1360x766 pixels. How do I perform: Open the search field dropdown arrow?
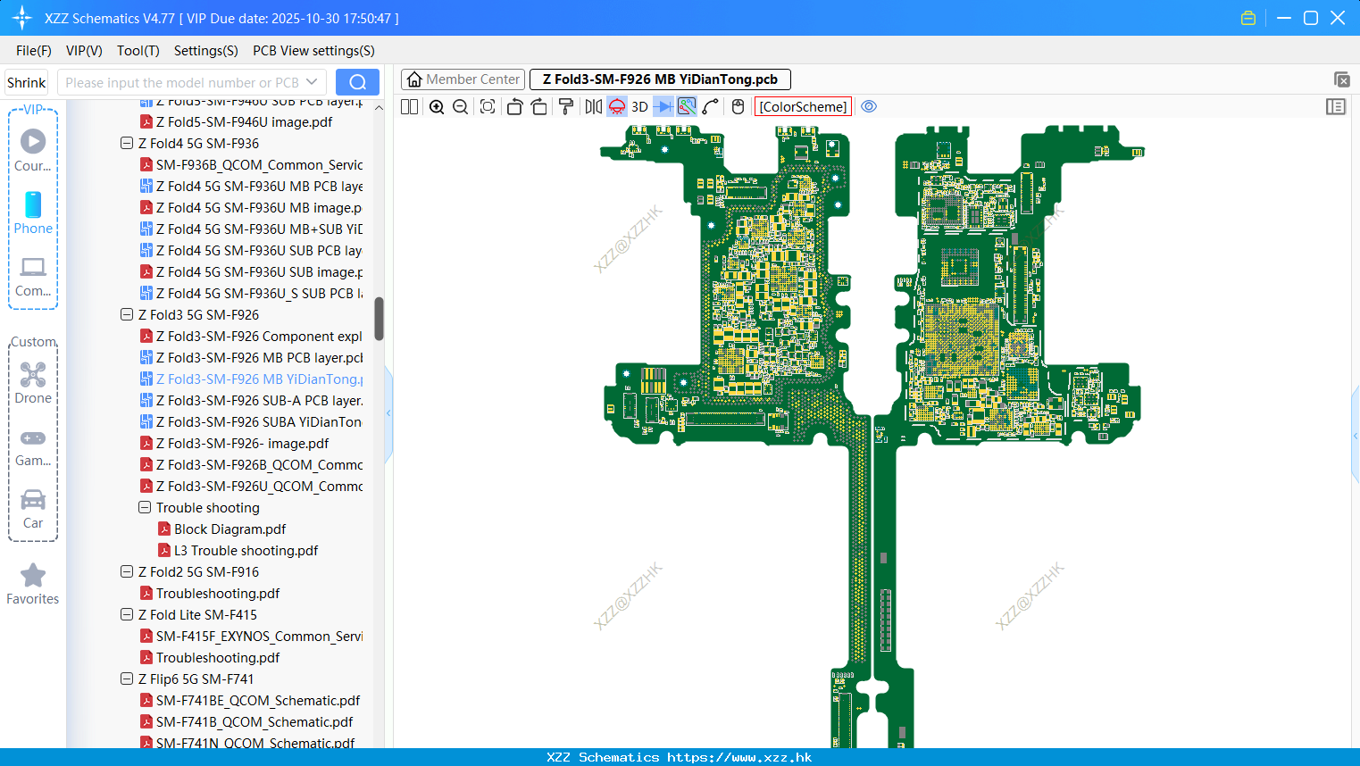312,82
